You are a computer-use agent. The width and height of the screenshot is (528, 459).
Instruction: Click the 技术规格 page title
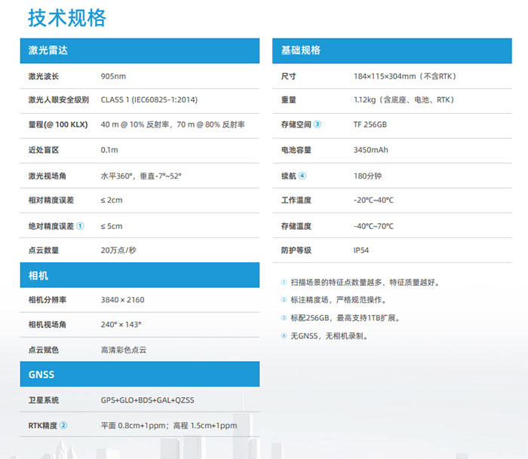click(67, 17)
